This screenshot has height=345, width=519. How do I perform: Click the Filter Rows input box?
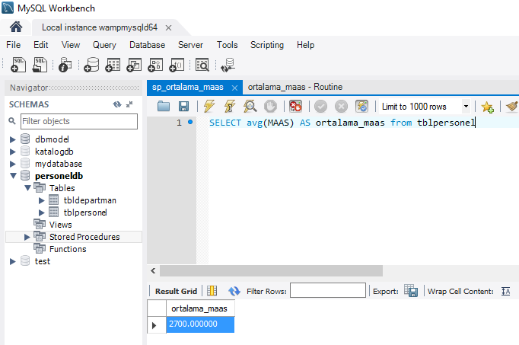(328, 290)
